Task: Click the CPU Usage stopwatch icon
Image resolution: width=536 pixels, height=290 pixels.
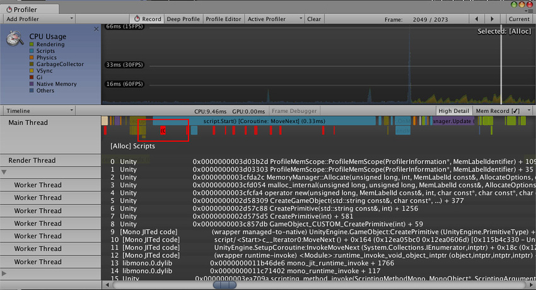Action: point(15,40)
